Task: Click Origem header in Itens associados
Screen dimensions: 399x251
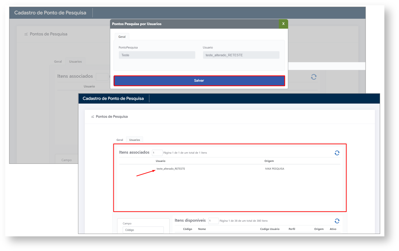Action: coord(269,161)
